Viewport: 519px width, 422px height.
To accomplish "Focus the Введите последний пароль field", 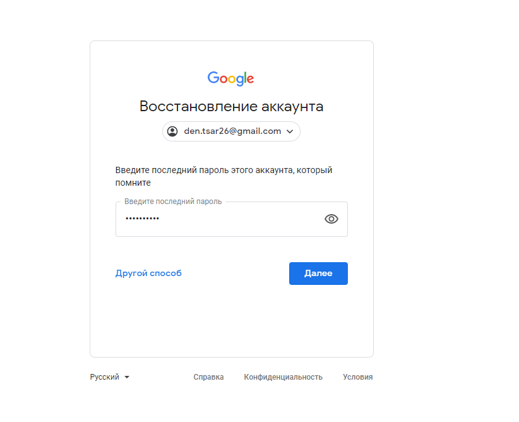I will coord(232,219).
